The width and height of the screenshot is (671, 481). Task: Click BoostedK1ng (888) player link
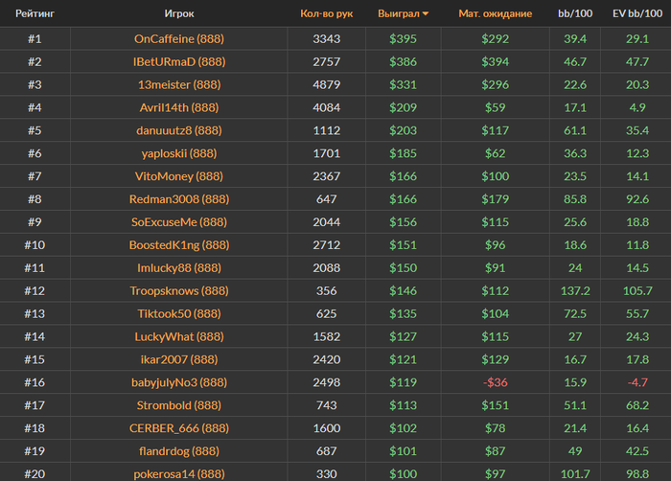179,245
